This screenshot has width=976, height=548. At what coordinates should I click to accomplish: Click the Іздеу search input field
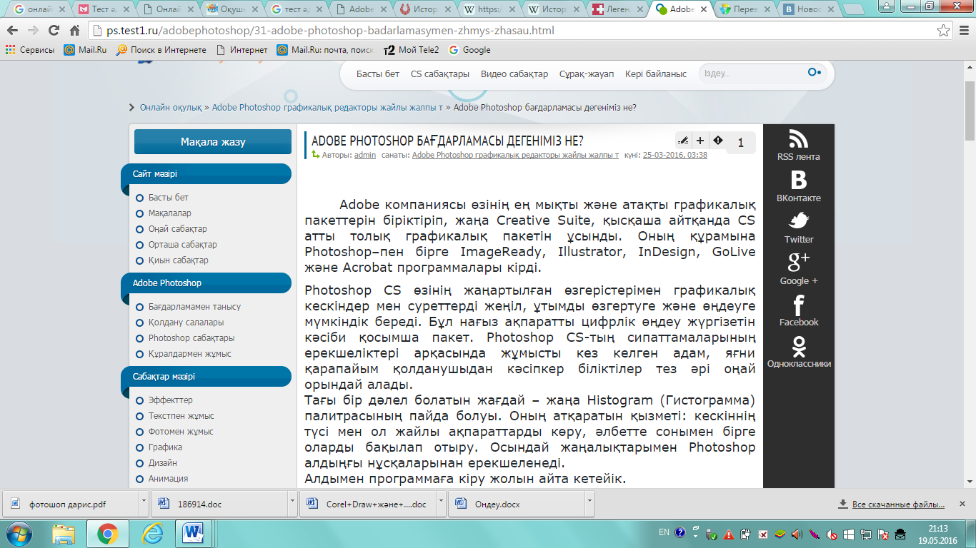[x=753, y=73]
